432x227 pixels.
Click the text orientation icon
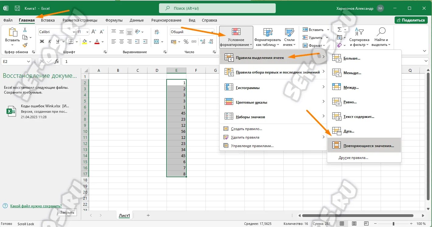pos(137,32)
